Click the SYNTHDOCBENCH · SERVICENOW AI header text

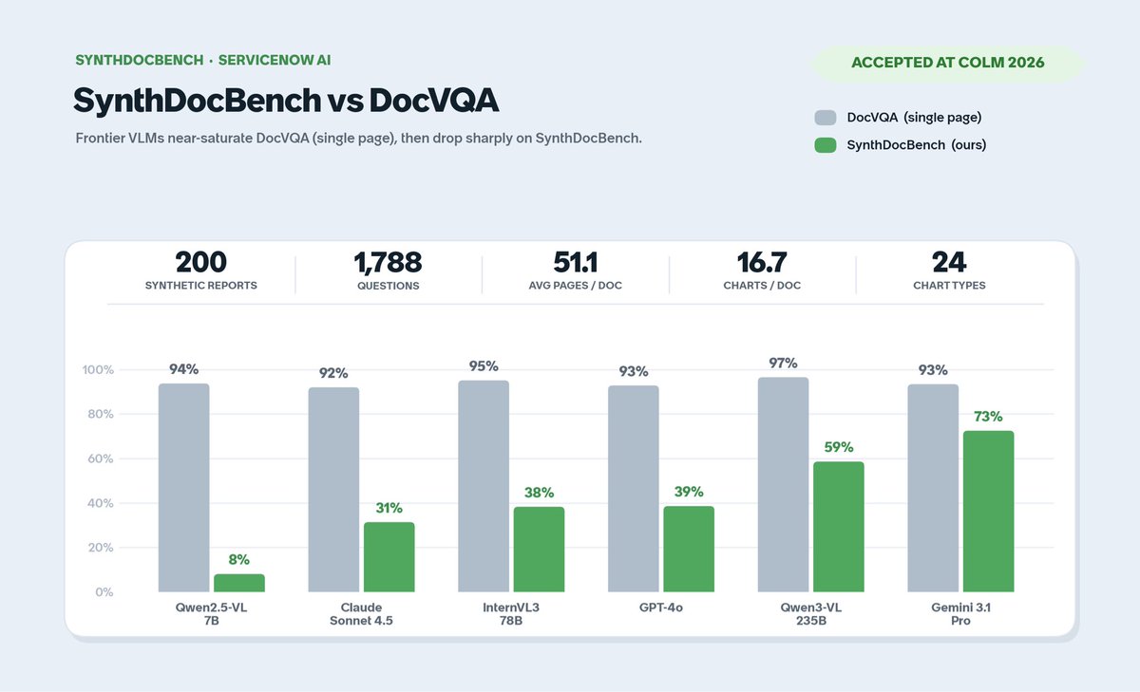pyautogui.click(x=202, y=60)
